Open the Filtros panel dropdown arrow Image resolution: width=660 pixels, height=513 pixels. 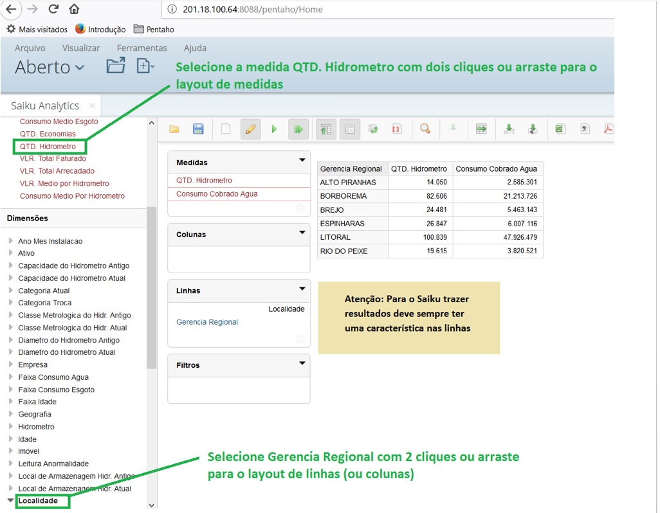302,363
